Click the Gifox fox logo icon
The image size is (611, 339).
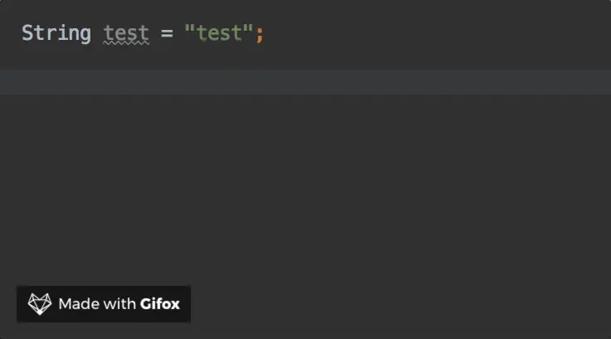[x=40, y=304]
